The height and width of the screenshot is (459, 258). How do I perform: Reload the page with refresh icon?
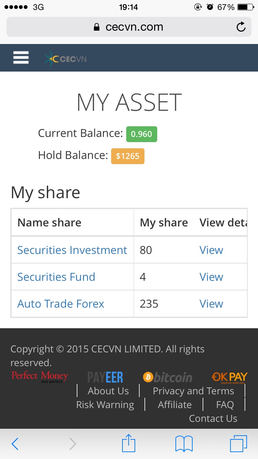point(241,27)
